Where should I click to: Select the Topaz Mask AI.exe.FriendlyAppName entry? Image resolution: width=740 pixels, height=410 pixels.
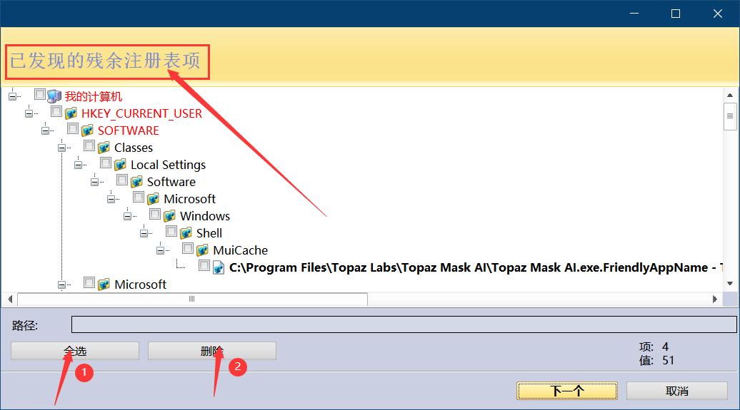tap(475, 267)
